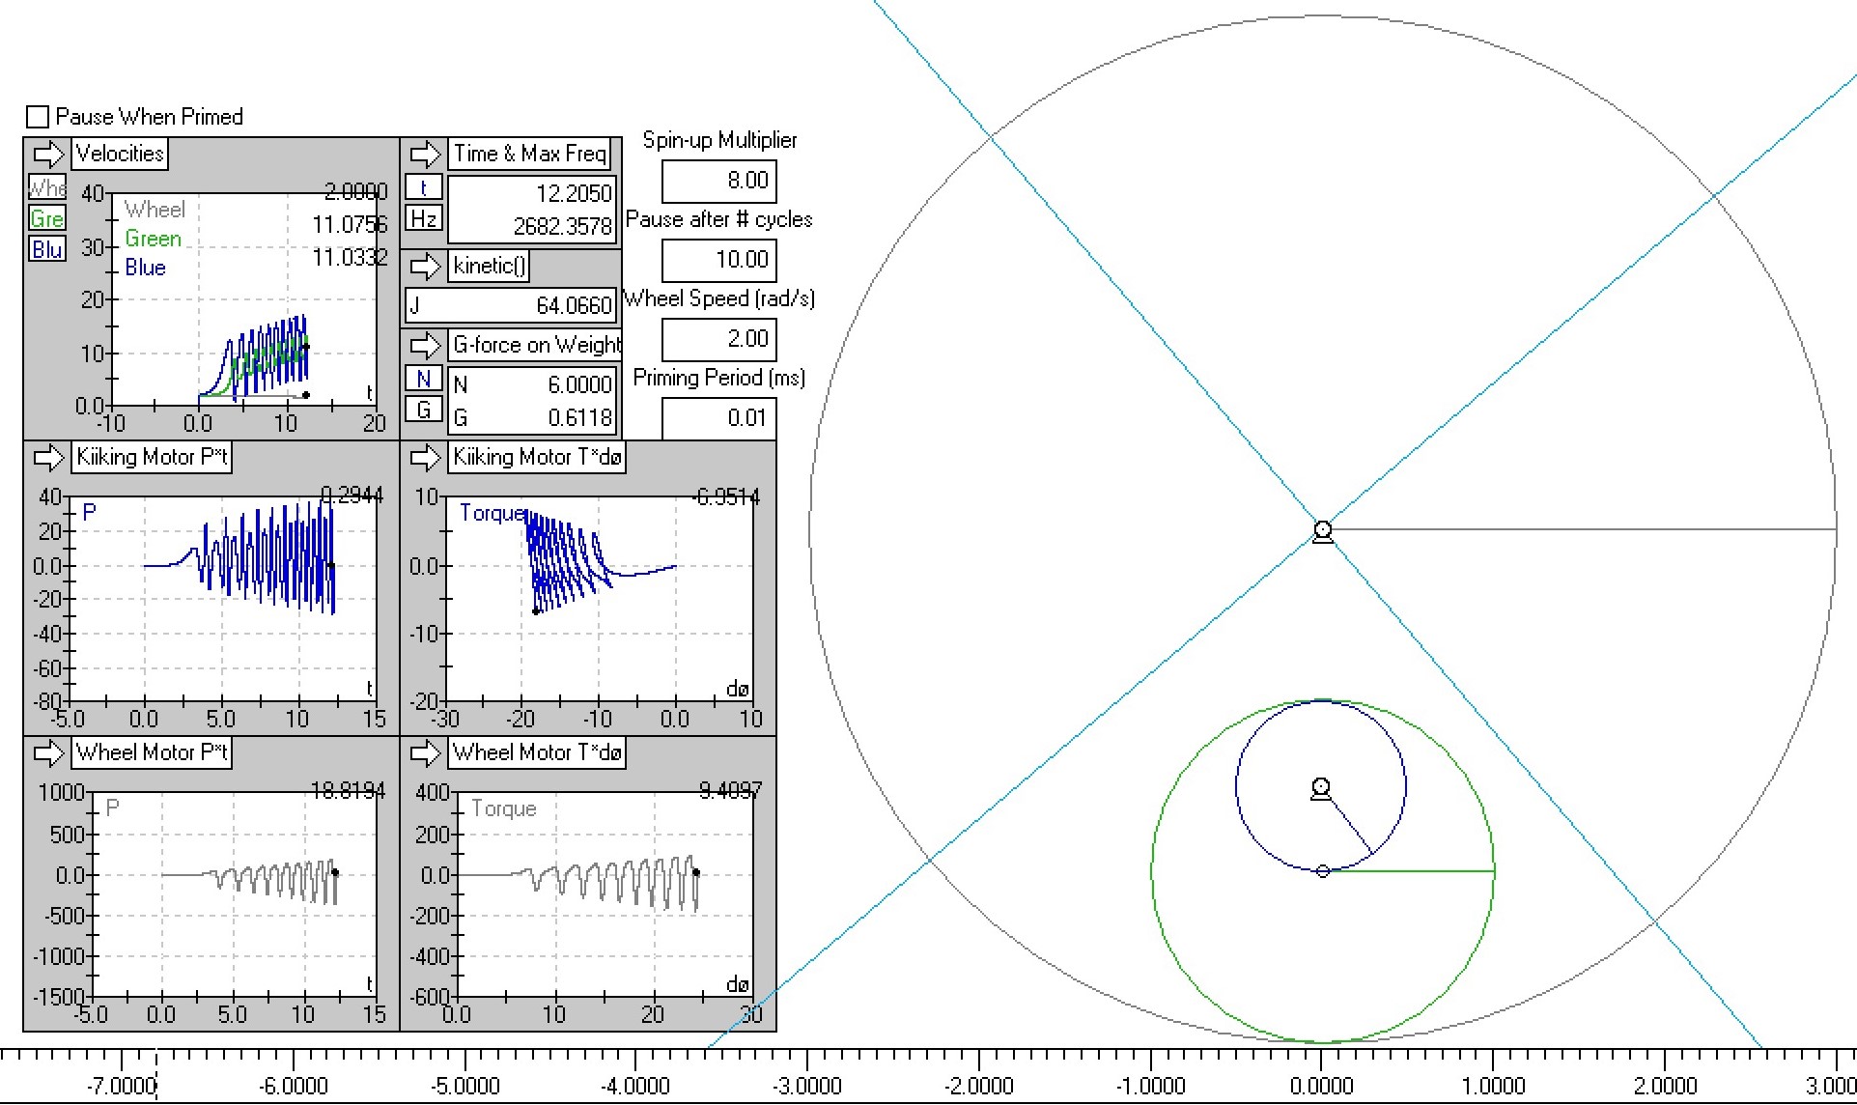Click the arrow icon beside Velocities
Viewport: 1857px width, 1105px height.
[48, 154]
